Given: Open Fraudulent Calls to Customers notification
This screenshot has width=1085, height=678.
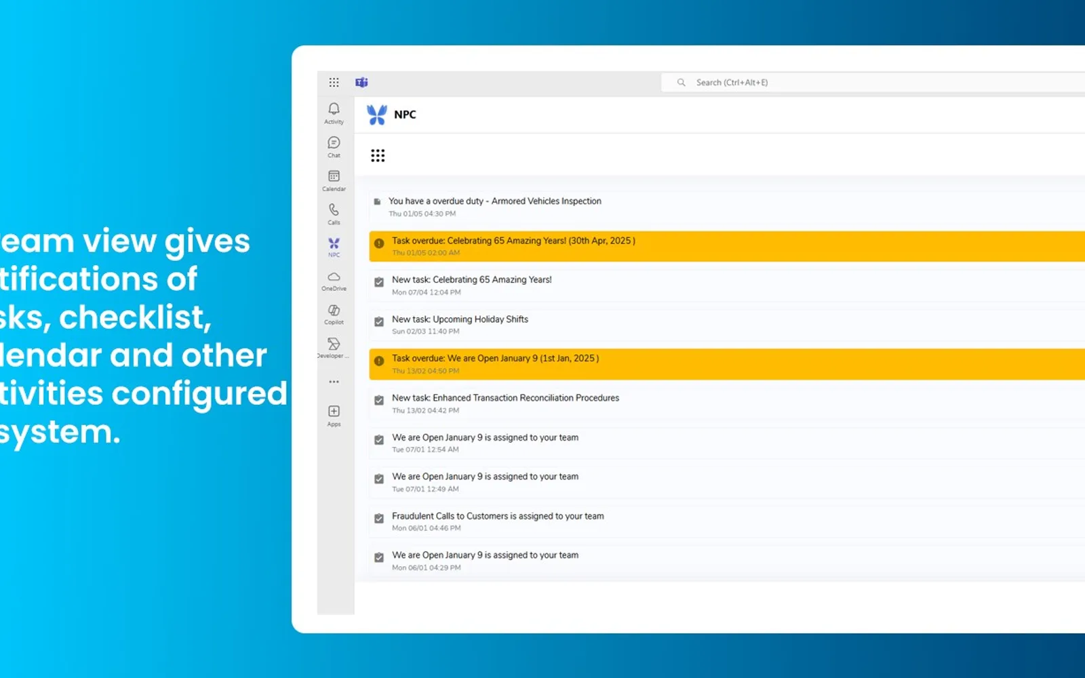Looking at the screenshot, I should 727,521.
